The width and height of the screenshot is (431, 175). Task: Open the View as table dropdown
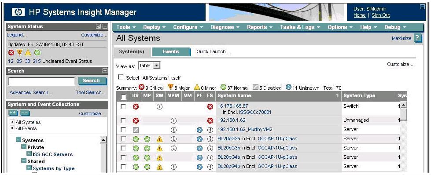tap(149, 66)
